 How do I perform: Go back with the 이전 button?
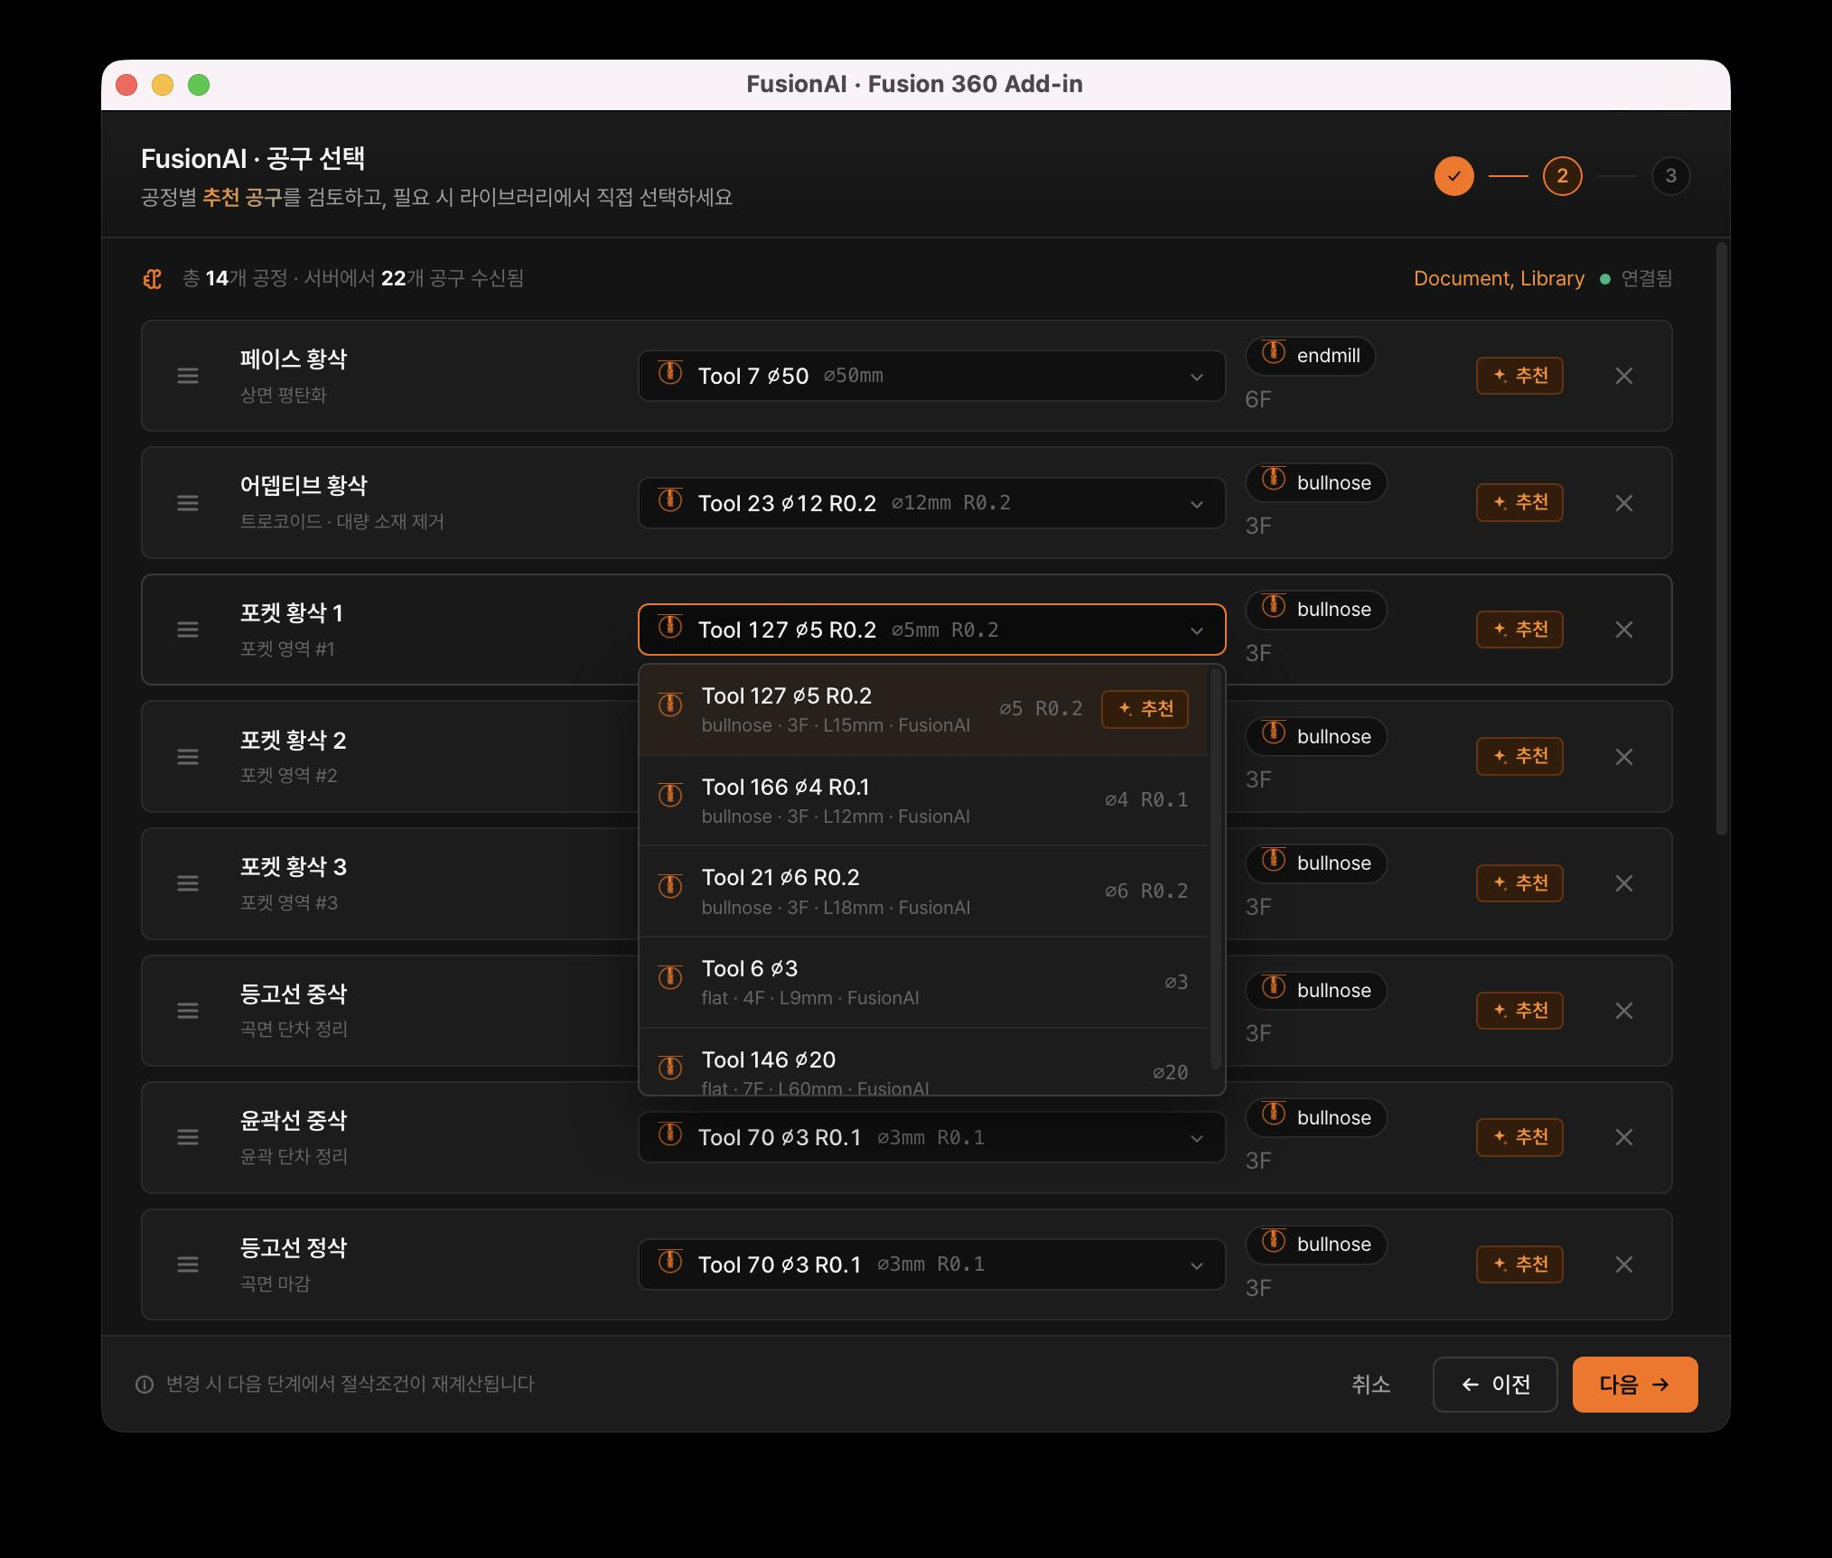(1495, 1385)
